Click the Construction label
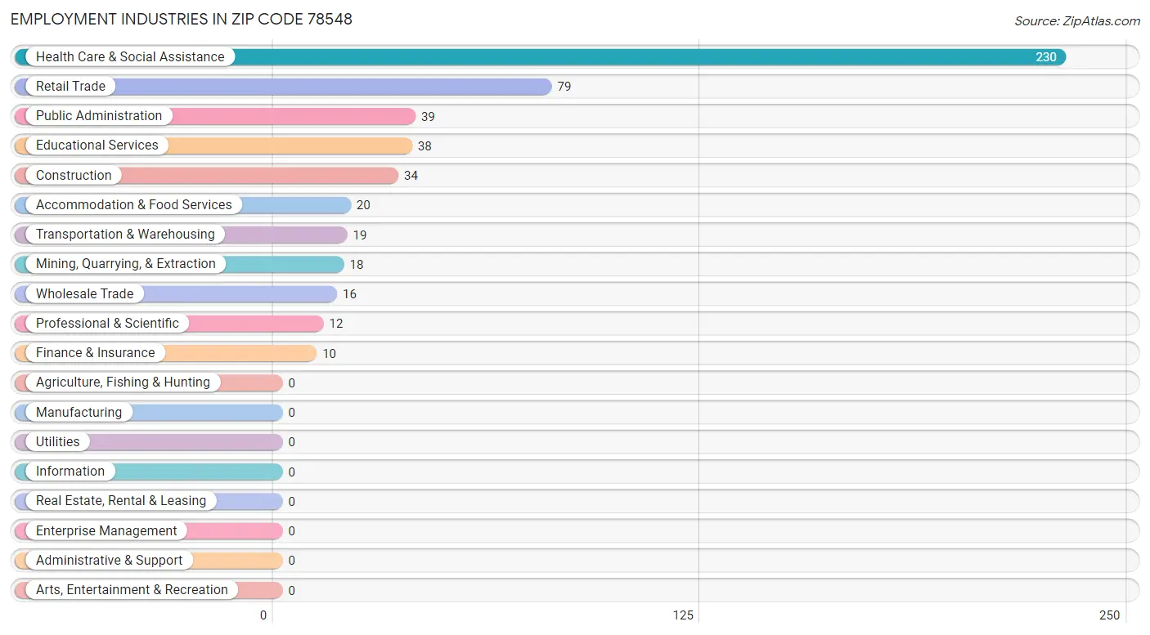The height and width of the screenshot is (635, 1150). [74, 175]
